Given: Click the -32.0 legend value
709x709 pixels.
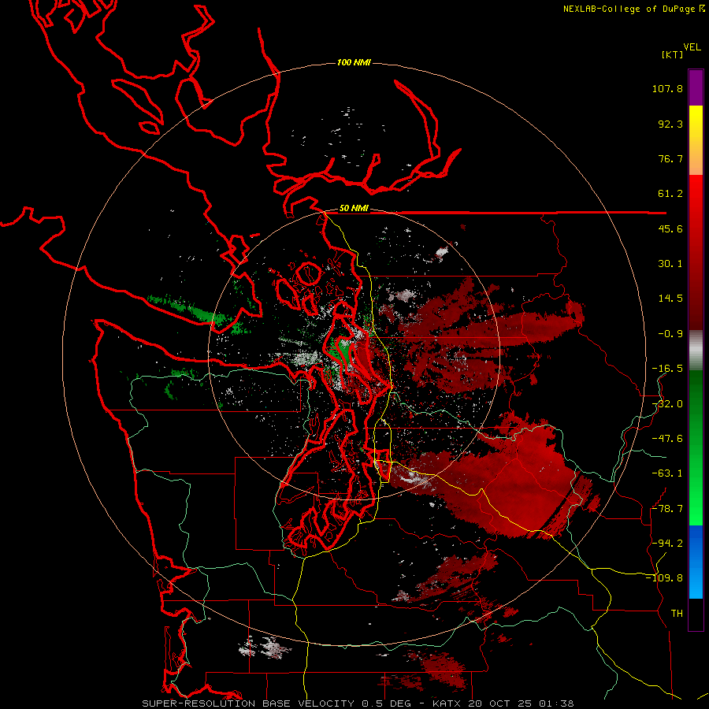Looking at the screenshot, I should coord(667,404).
